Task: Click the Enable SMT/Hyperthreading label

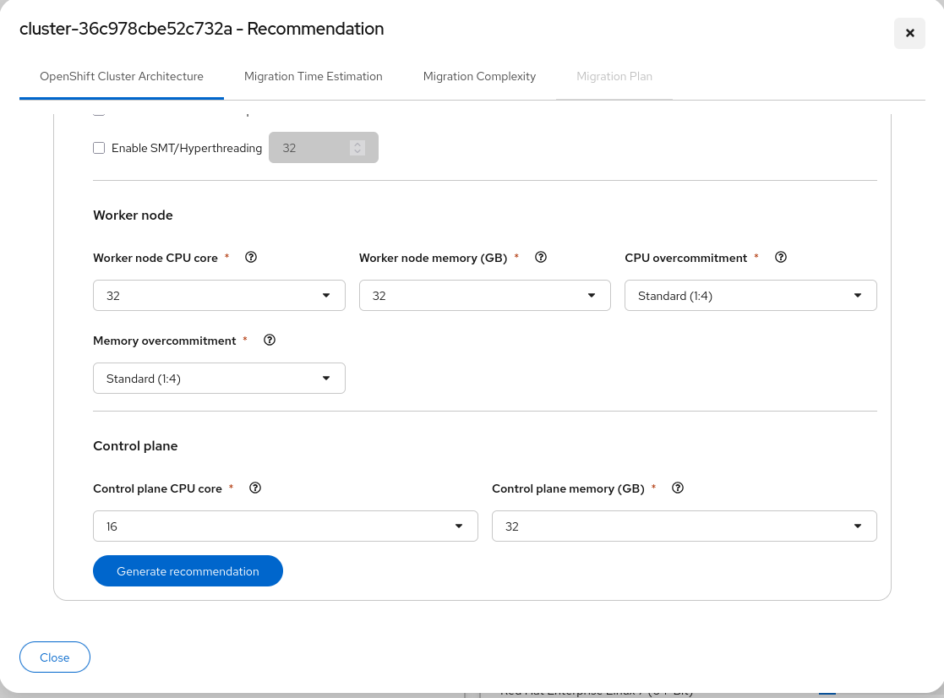Action: 187,149
